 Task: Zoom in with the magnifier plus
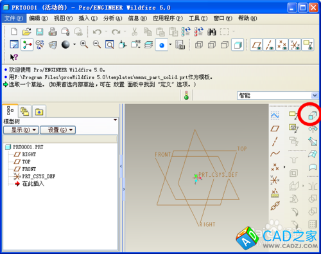tap(84, 44)
